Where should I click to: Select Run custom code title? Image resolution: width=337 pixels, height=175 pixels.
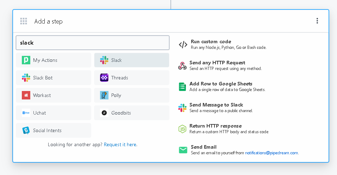point(211,41)
